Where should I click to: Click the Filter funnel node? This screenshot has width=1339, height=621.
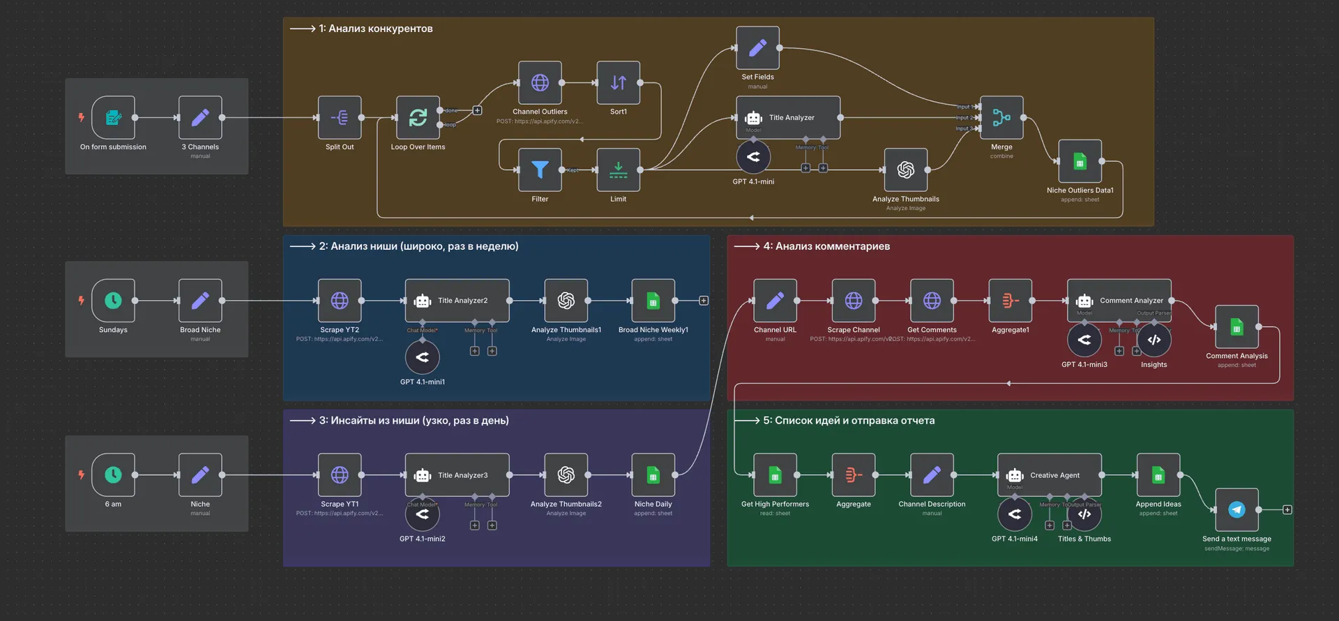(x=540, y=170)
